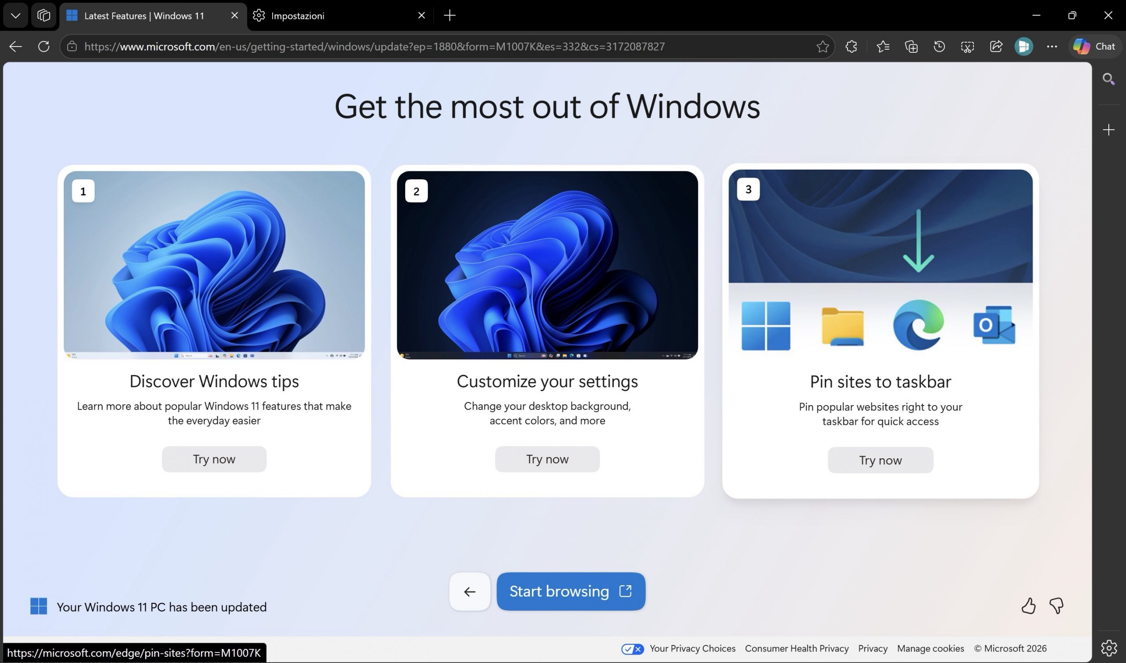This screenshot has width=1126, height=663.
Task: Click the Your Windows 11 PC has been updated text
Action: click(x=162, y=607)
